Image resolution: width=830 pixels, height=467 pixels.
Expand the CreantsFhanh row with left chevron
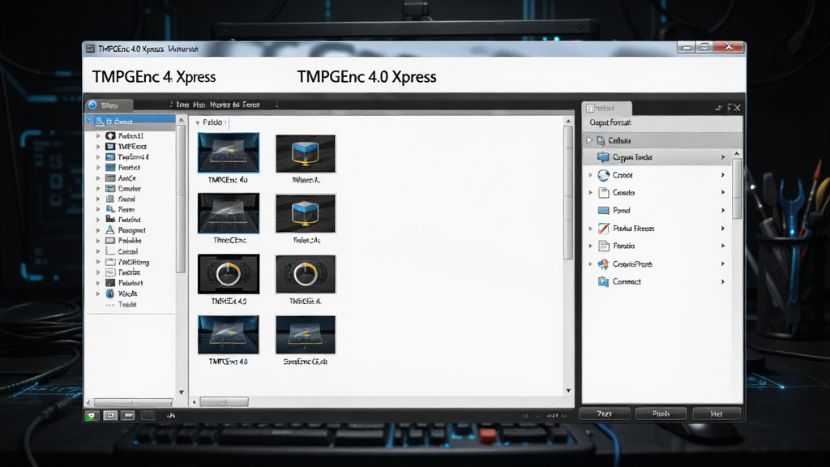(x=590, y=263)
